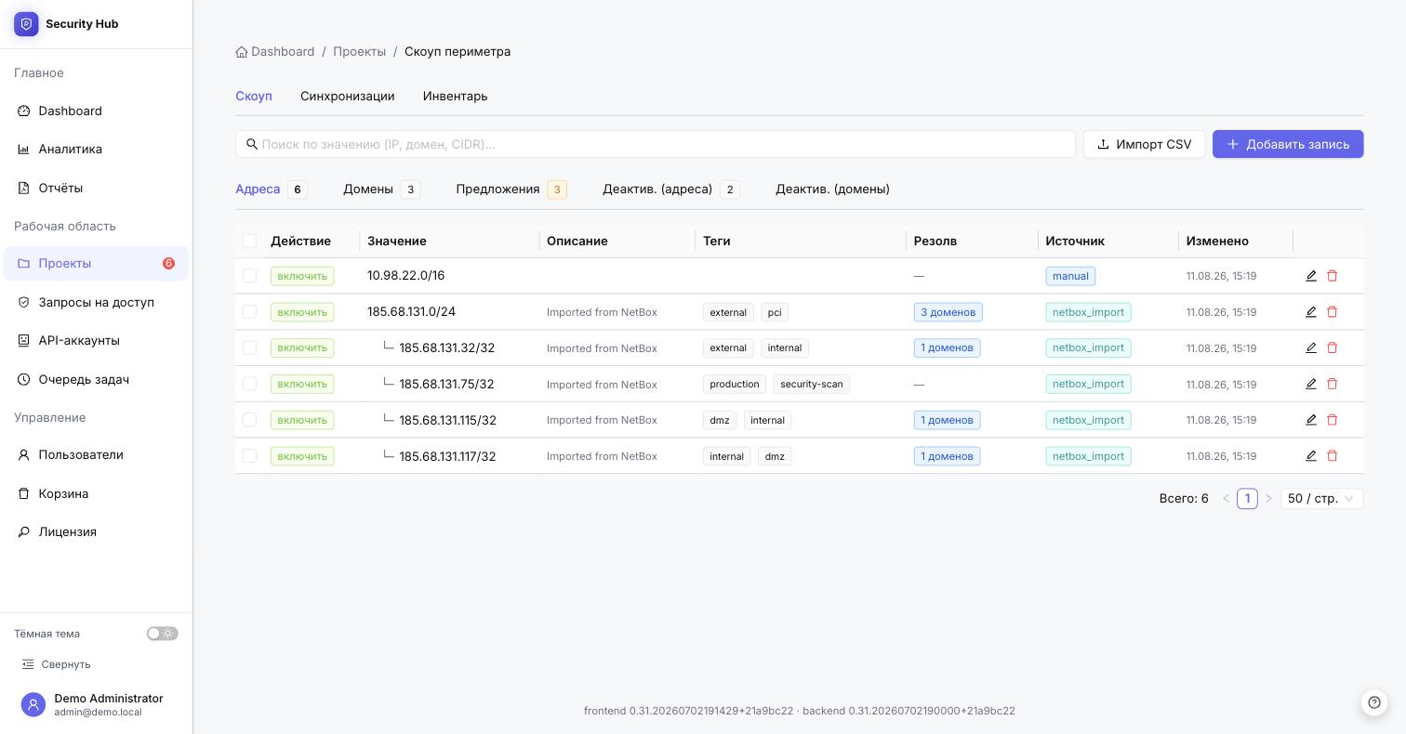
Task: Edit the 185.68.131.115/32 entry
Action: click(1311, 420)
